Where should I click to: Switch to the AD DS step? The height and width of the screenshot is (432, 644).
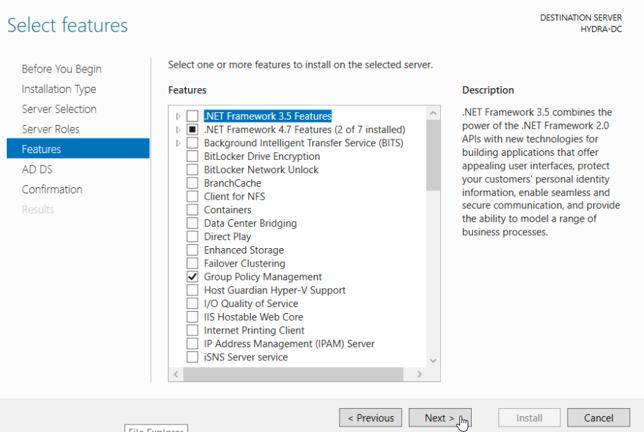coord(37,170)
